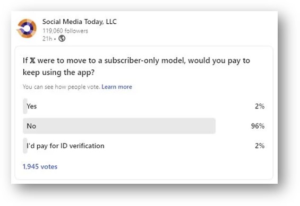The width and height of the screenshot is (300, 206).
Task: Select the Yes poll option
Action: point(144,106)
